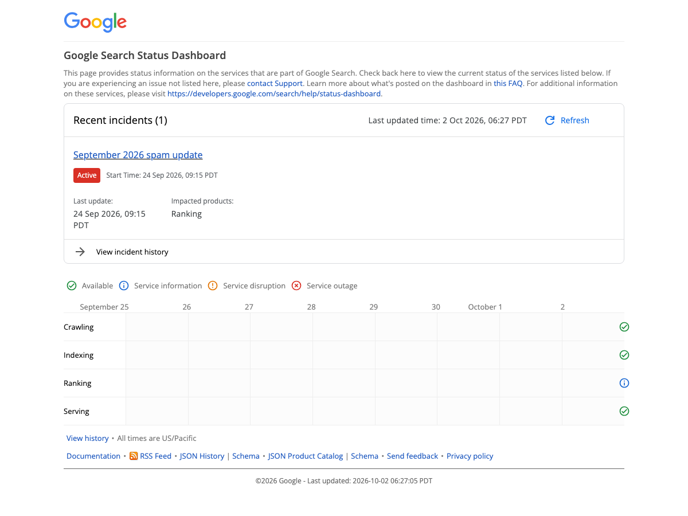Click the Refresh text link
The image size is (688, 516).
pos(575,120)
